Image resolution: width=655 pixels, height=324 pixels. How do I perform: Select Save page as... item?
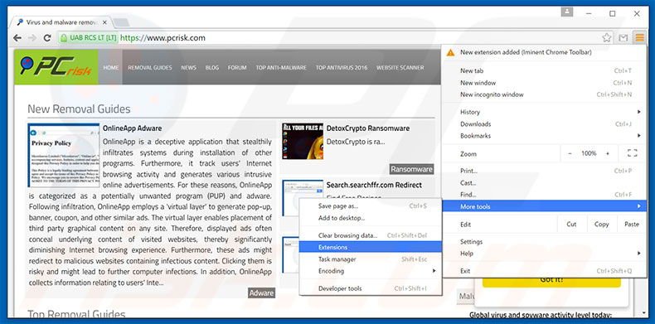[370, 206]
